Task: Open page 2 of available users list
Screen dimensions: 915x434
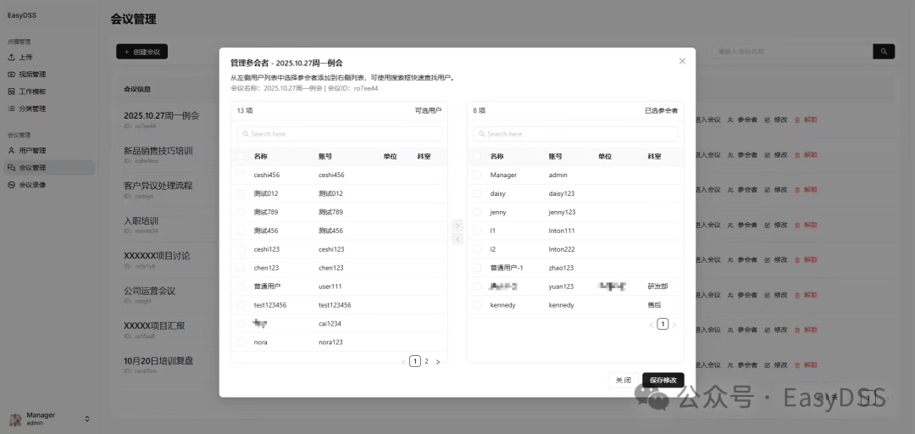Action: coord(426,361)
